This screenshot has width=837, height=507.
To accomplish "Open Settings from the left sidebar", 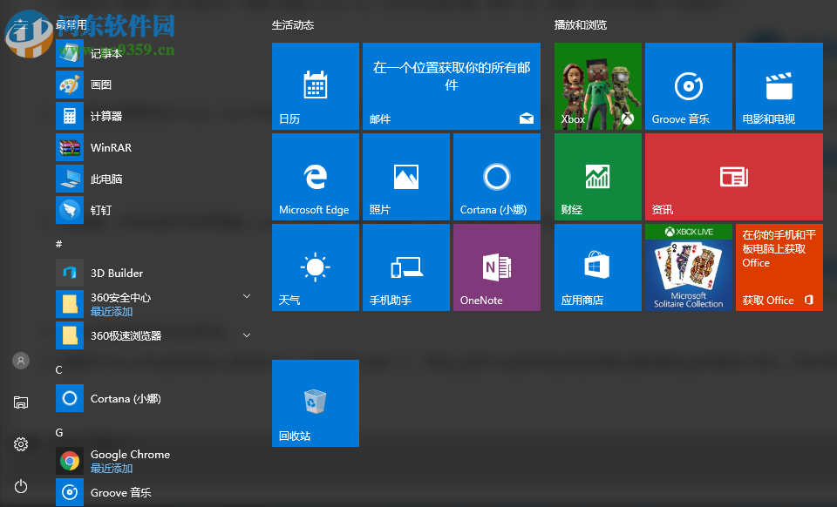I will pos(21,444).
